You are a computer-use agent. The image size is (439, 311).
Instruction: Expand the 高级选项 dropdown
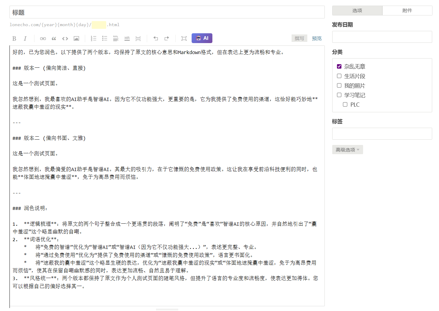pyautogui.click(x=347, y=150)
